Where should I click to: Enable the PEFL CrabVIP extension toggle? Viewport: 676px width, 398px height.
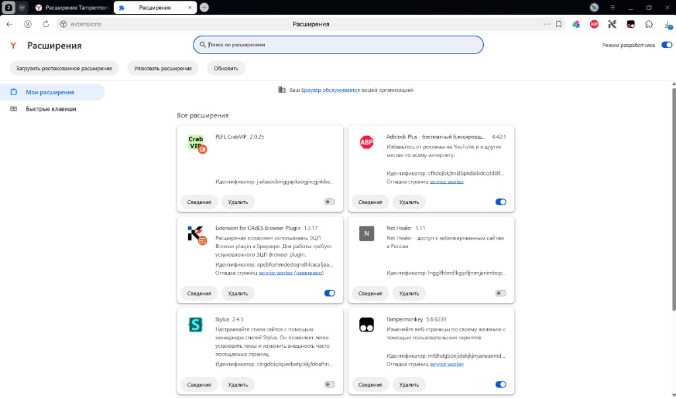329,202
